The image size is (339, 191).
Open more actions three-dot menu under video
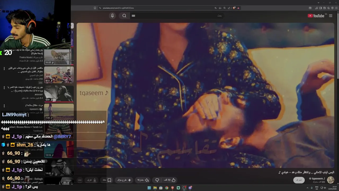80,180
